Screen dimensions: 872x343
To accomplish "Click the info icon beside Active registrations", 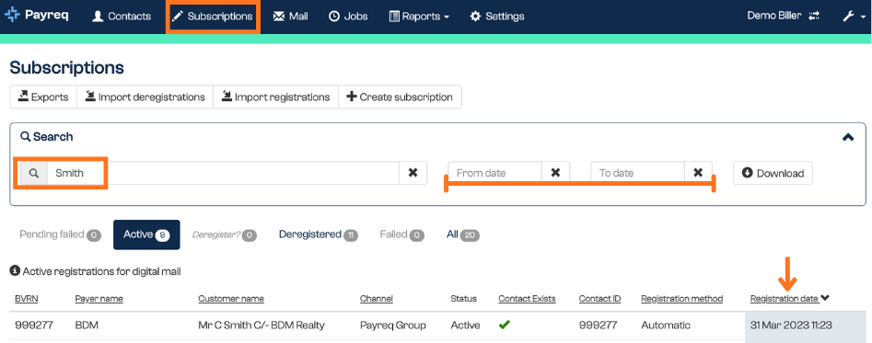I will 15,271.
